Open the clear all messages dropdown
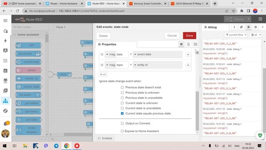The image size is (266, 150). [x=256, y=35]
